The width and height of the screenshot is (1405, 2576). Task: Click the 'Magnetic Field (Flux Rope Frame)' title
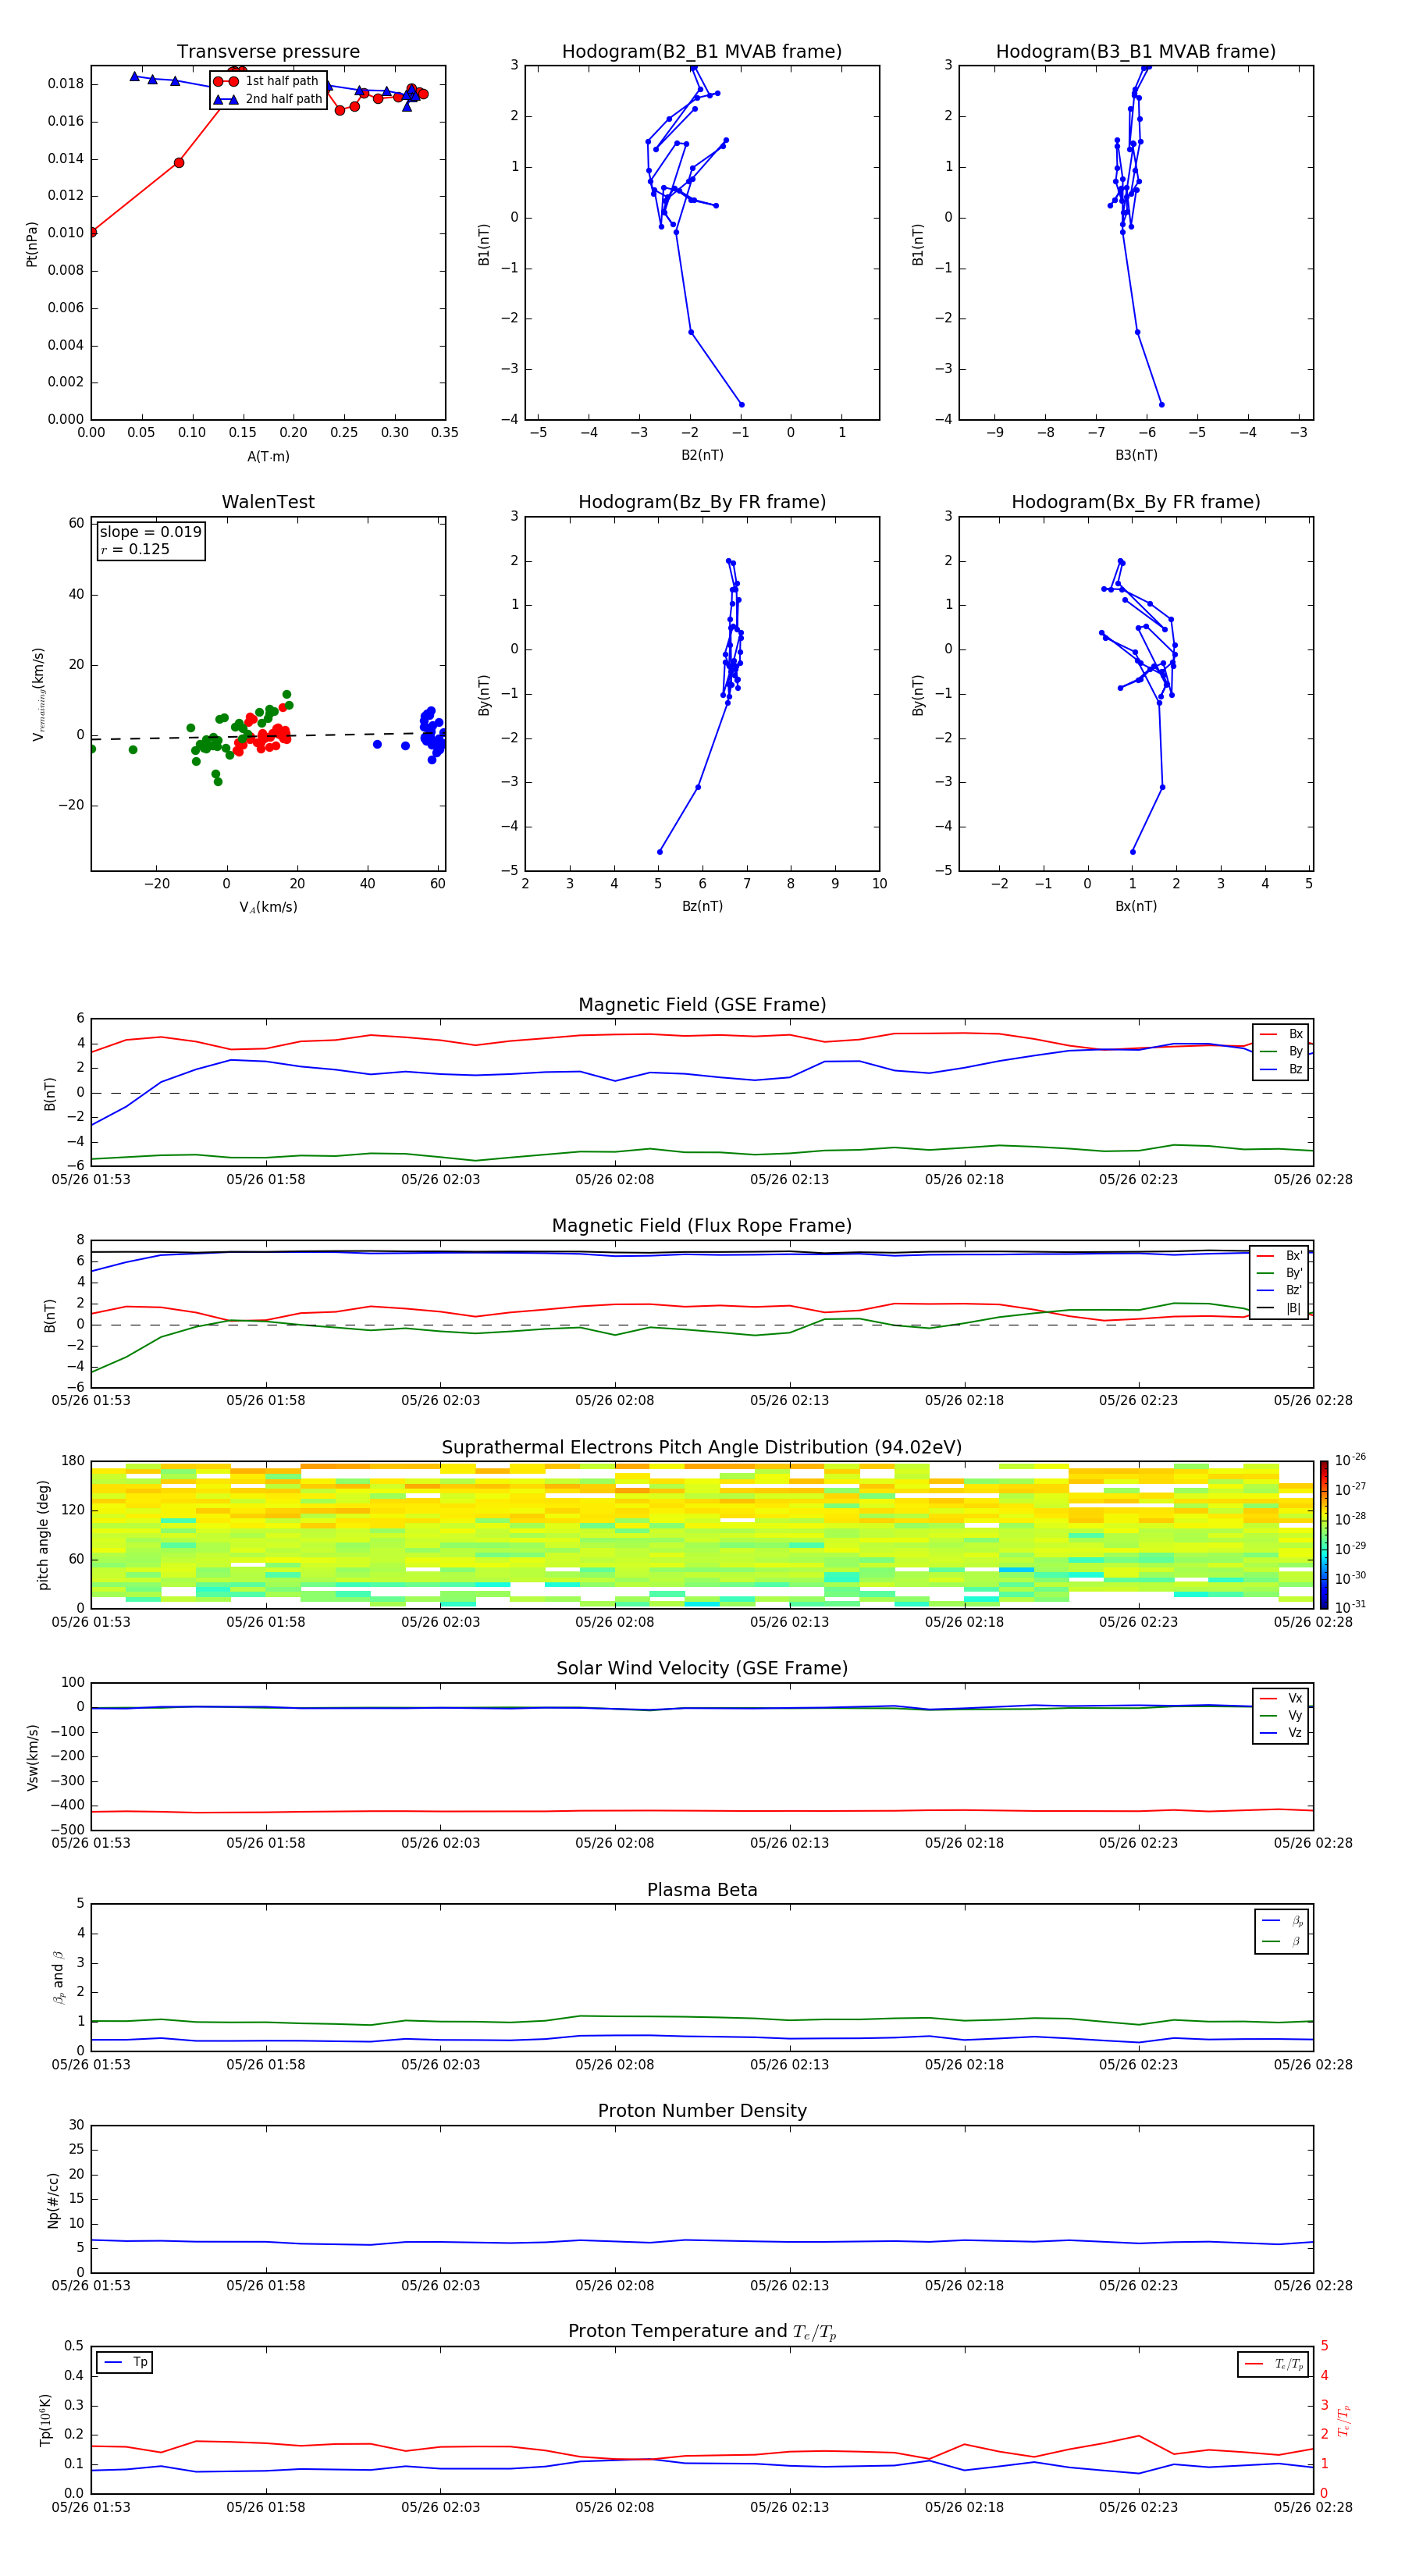coord(702,1226)
